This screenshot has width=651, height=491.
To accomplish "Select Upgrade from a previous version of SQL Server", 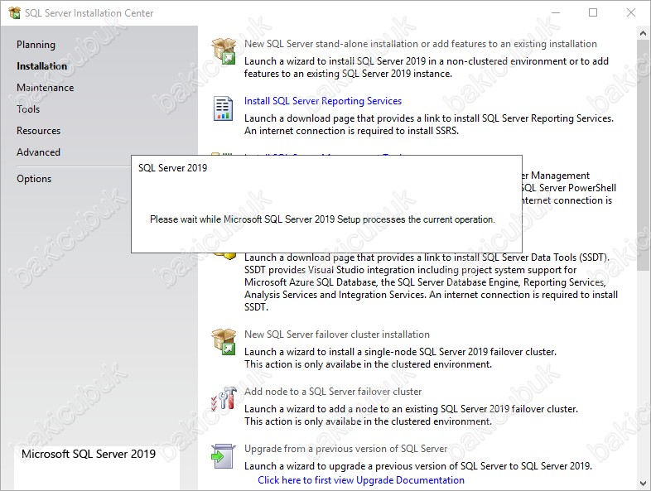I will pyautogui.click(x=346, y=449).
